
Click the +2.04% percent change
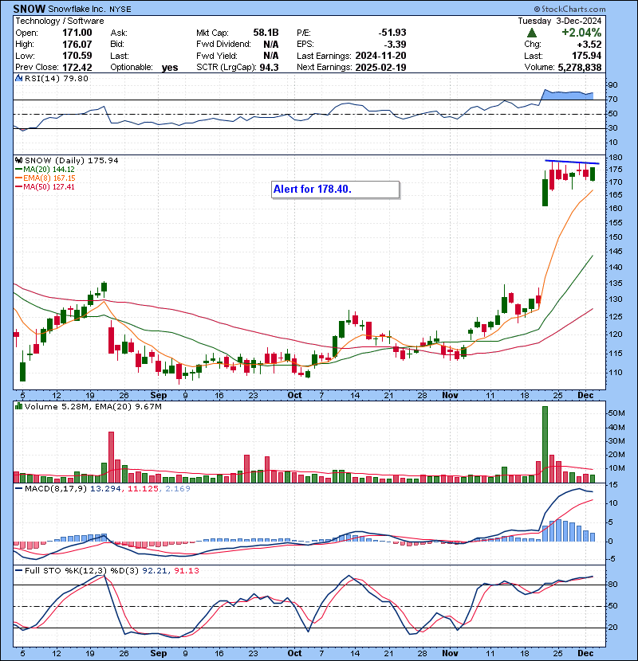[x=581, y=33]
